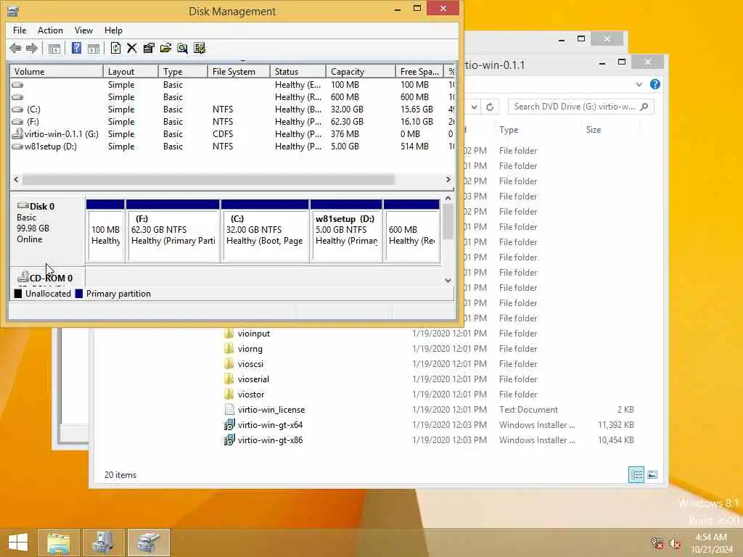The width and height of the screenshot is (743, 557).
Task: Sort by the Volume column header
Action: pos(57,72)
